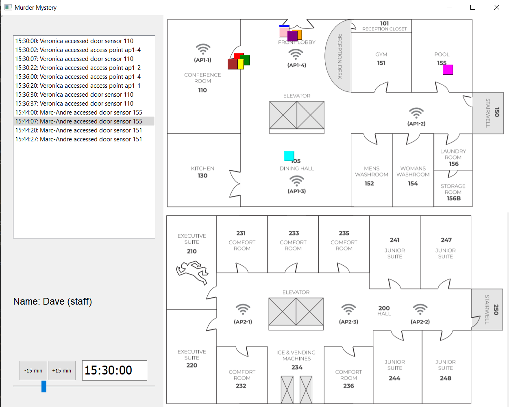Click the AP2-3 wifi access point icon
The height and width of the screenshot is (407, 509).
(348, 309)
